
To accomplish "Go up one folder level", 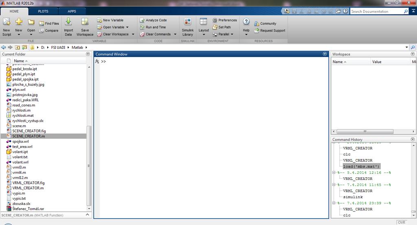I will 17,47.
